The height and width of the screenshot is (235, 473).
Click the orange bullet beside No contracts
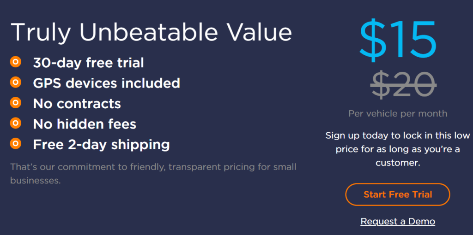coord(15,103)
